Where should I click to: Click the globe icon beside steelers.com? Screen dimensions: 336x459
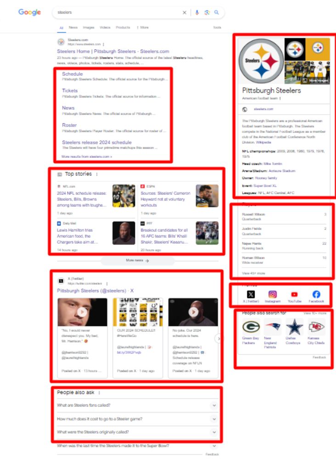[x=245, y=110]
